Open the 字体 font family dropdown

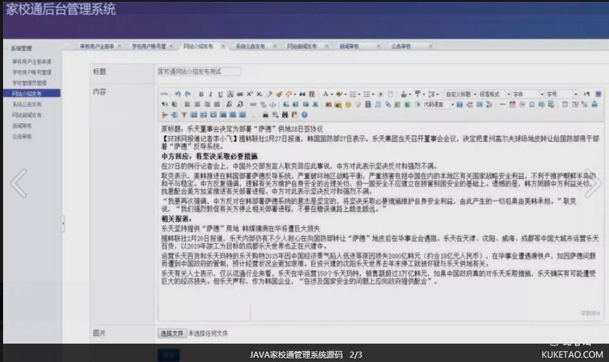point(528,94)
